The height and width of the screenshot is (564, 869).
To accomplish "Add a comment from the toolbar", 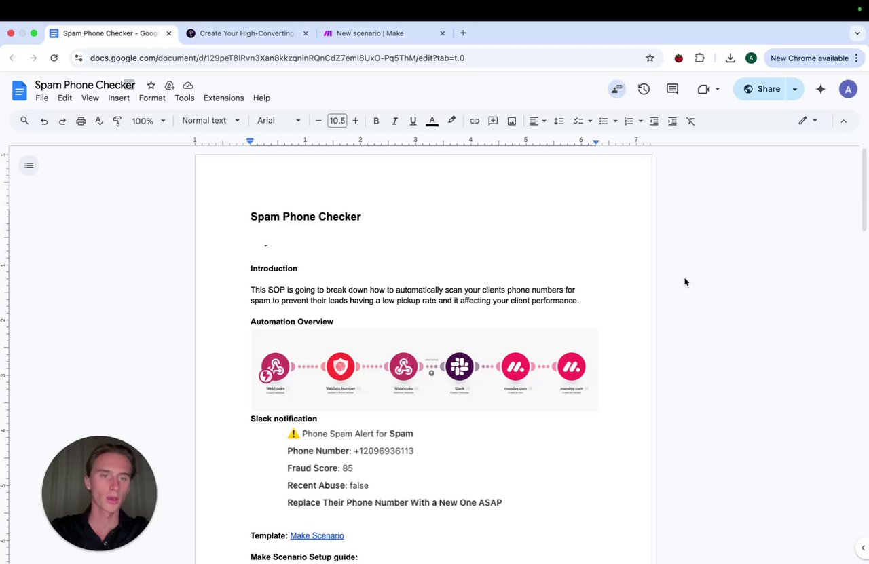I will tap(493, 121).
